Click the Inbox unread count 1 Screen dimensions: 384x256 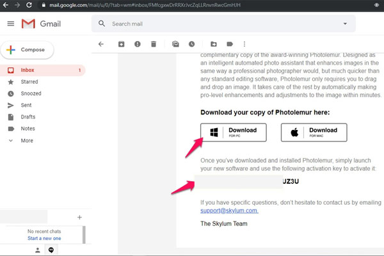[x=79, y=70]
